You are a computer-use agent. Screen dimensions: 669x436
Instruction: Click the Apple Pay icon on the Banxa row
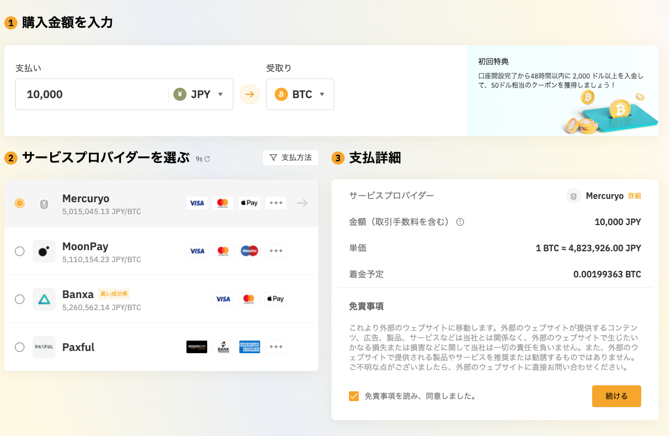tap(275, 299)
